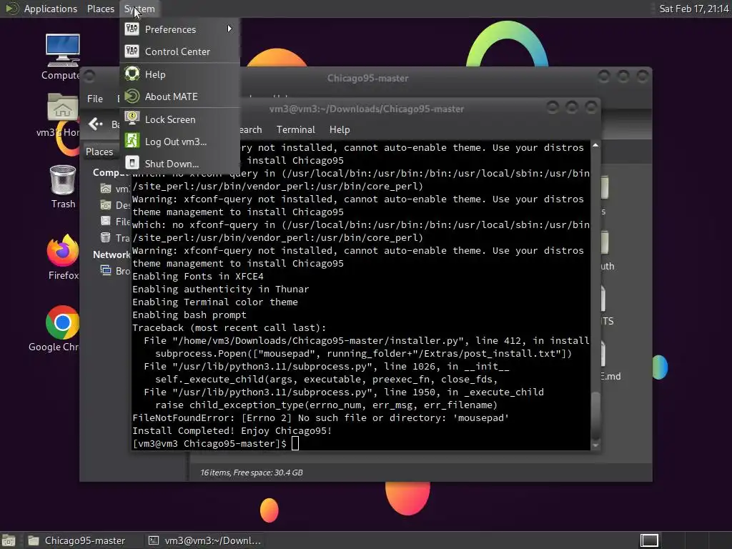Image resolution: width=732 pixels, height=549 pixels.
Task: Click the Trash entry icon in sidebar
Action: [106, 237]
